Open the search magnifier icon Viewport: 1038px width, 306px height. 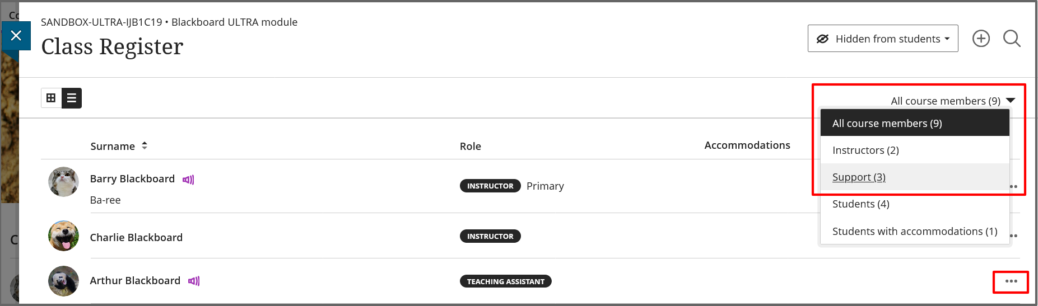pyautogui.click(x=1012, y=39)
